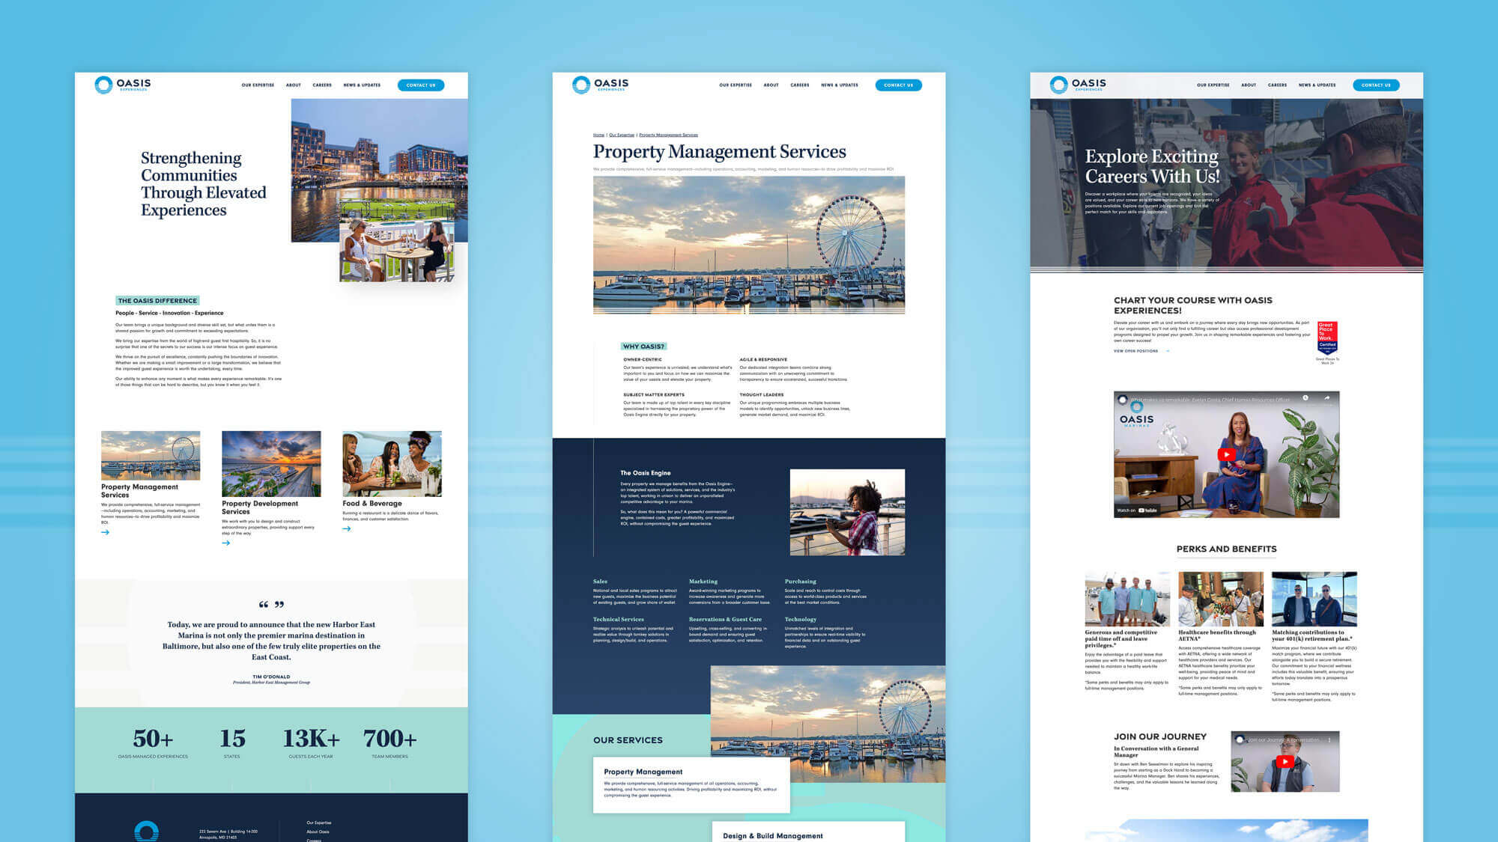1498x842 pixels.
Task: Click Home breadcrumb on Property Management page
Action: pyautogui.click(x=598, y=135)
